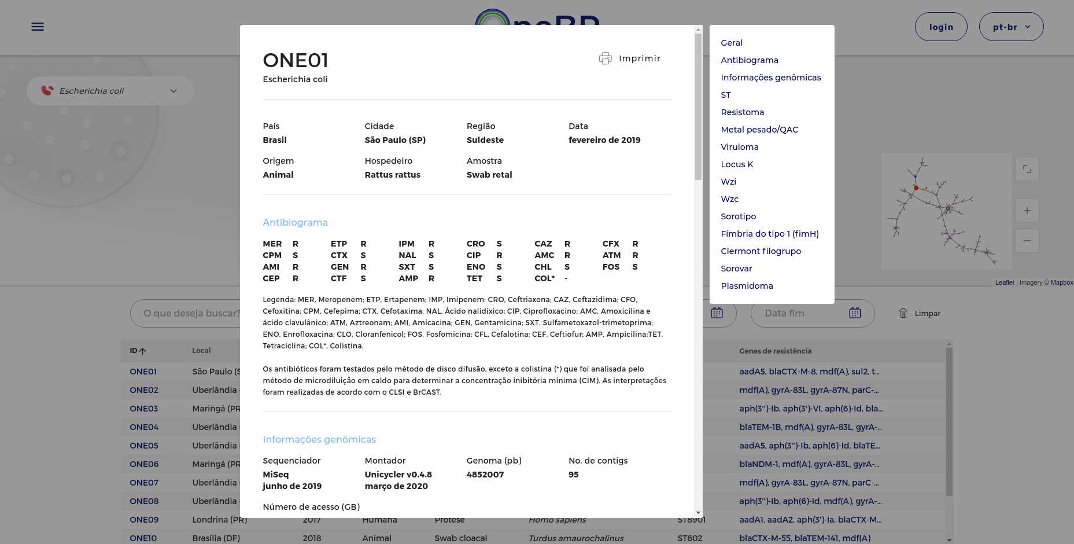Click the Local column header
Image resolution: width=1074 pixels, height=544 pixels.
[201, 351]
